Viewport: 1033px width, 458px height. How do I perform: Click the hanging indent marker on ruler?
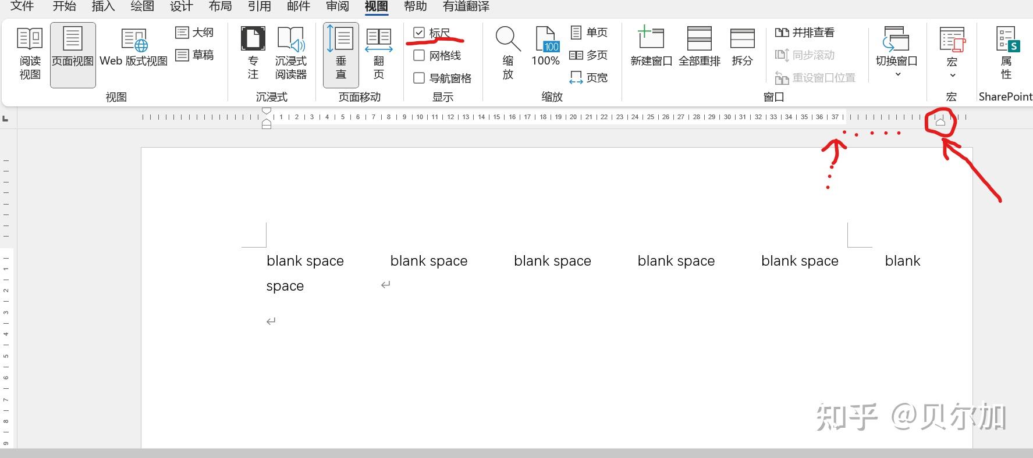267,121
